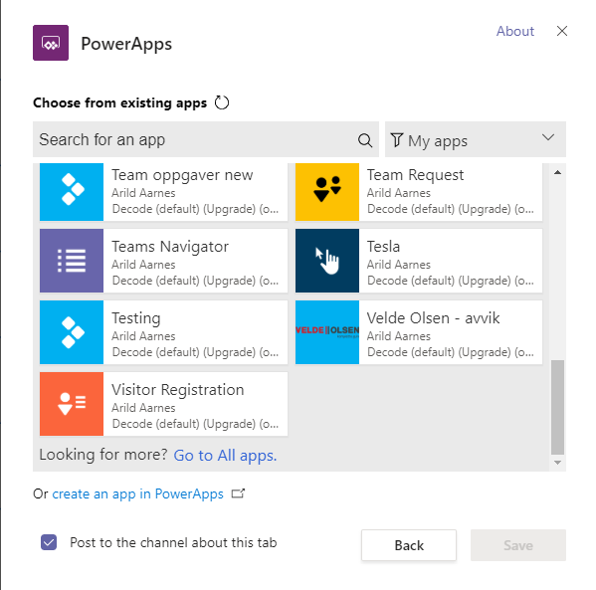Viewport: 596px width, 590px height.
Task: Choose the Team oppgaver new title
Action: [182, 175]
